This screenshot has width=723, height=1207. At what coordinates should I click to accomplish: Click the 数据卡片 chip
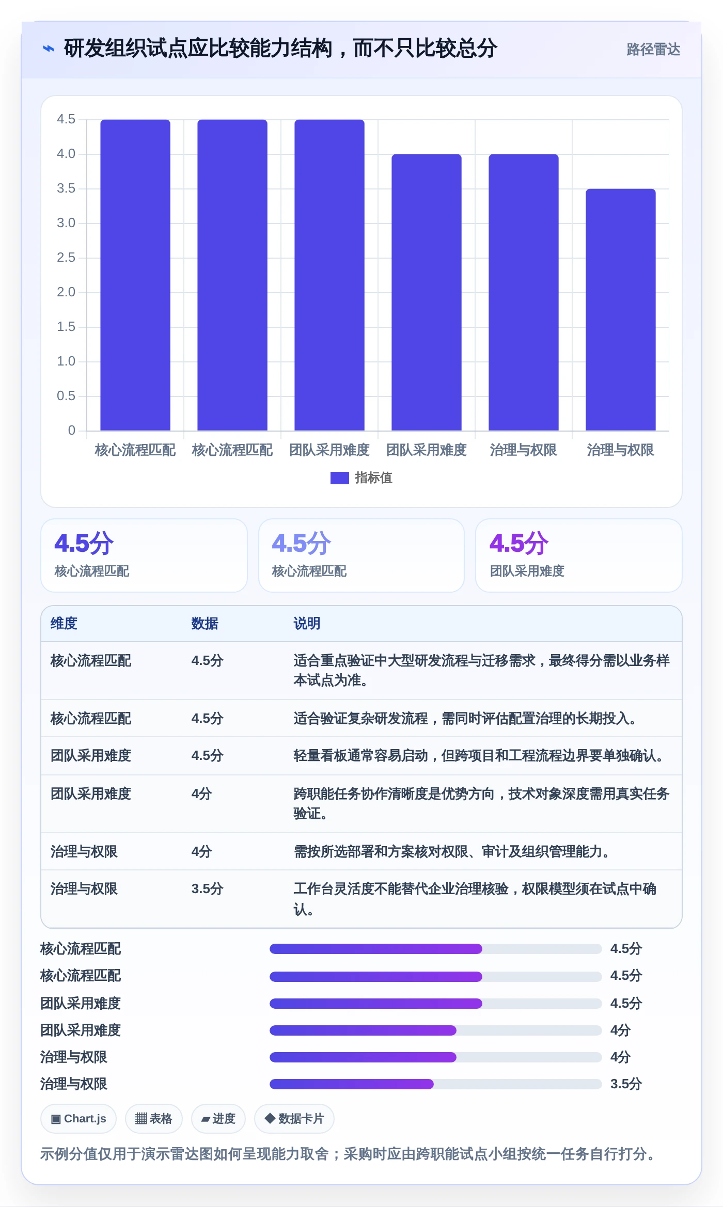pyautogui.click(x=294, y=1119)
